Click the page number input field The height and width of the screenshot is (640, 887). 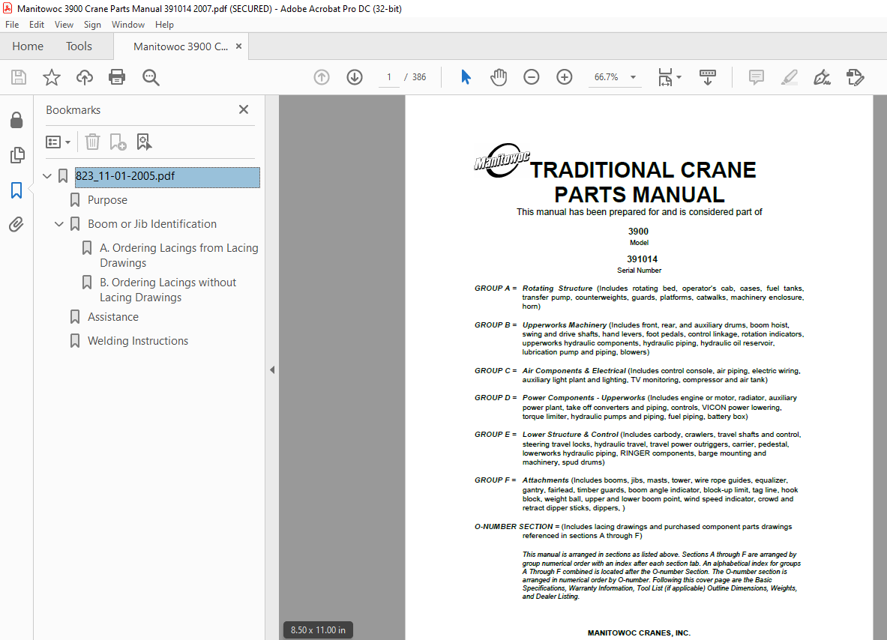[x=388, y=77]
